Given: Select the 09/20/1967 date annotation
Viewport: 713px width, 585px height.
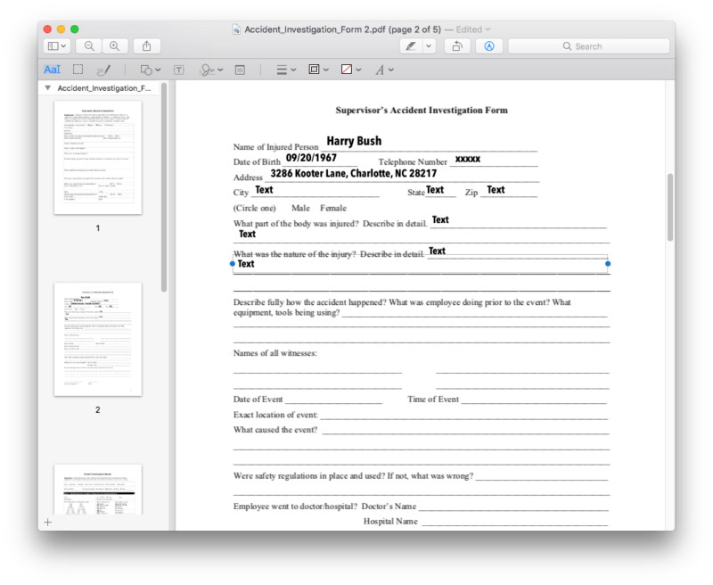Looking at the screenshot, I should pyautogui.click(x=311, y=158).
